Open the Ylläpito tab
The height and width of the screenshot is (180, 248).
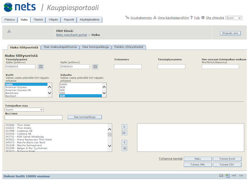point(53,20)
